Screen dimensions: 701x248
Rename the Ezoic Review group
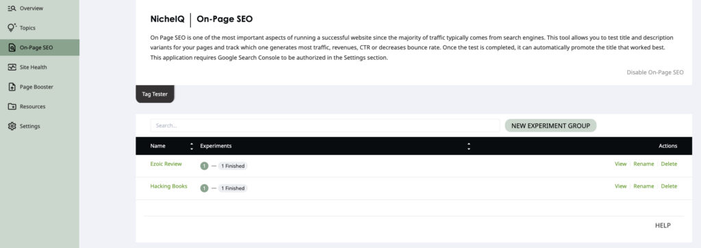(x=643, y=164)
